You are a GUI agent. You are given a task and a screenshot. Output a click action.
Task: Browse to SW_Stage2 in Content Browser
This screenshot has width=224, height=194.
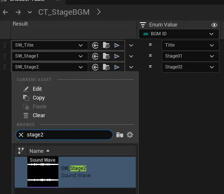point(106,67)
